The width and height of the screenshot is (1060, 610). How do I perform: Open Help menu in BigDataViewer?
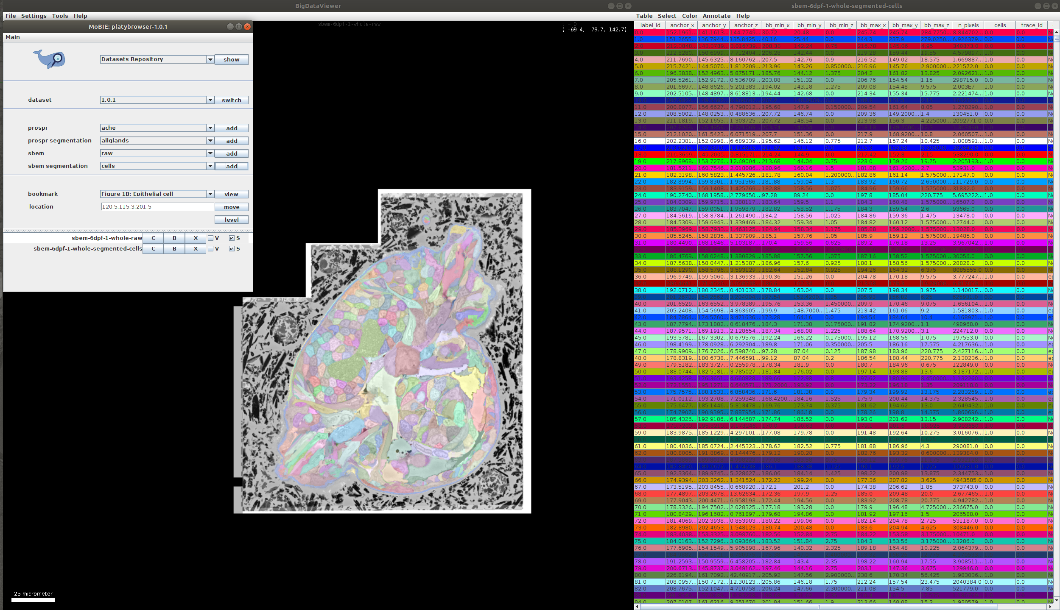[80, 16]
